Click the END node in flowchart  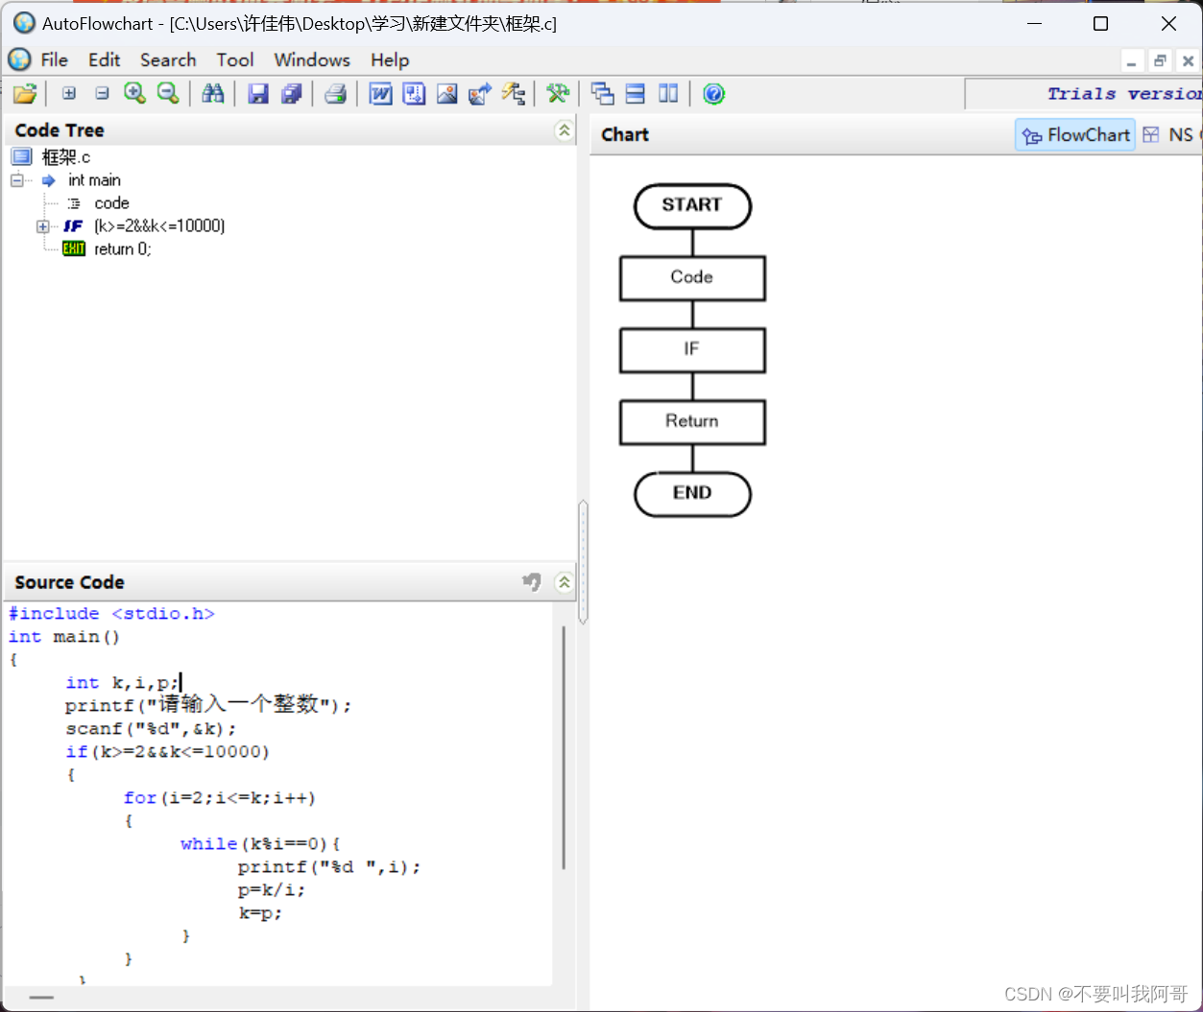pos(692,494)
